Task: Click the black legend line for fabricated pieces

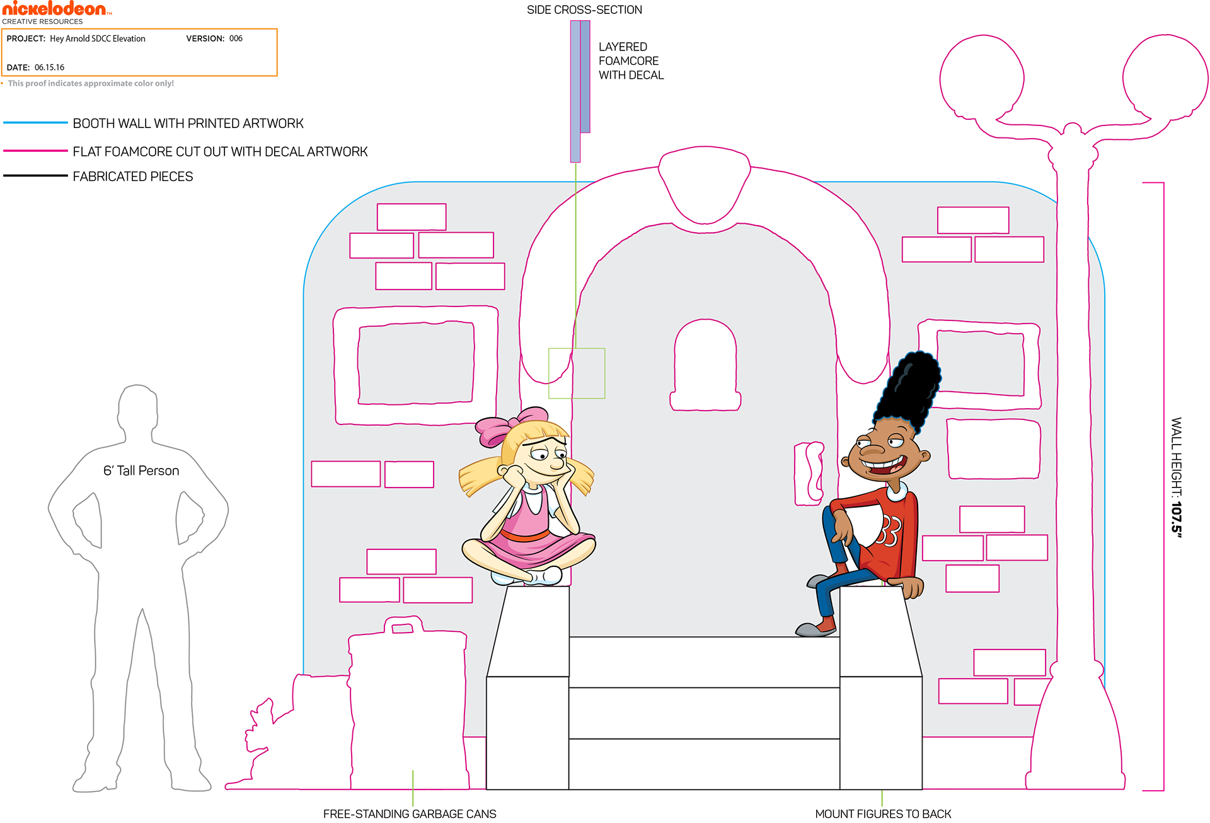Action: click(35, 176)
